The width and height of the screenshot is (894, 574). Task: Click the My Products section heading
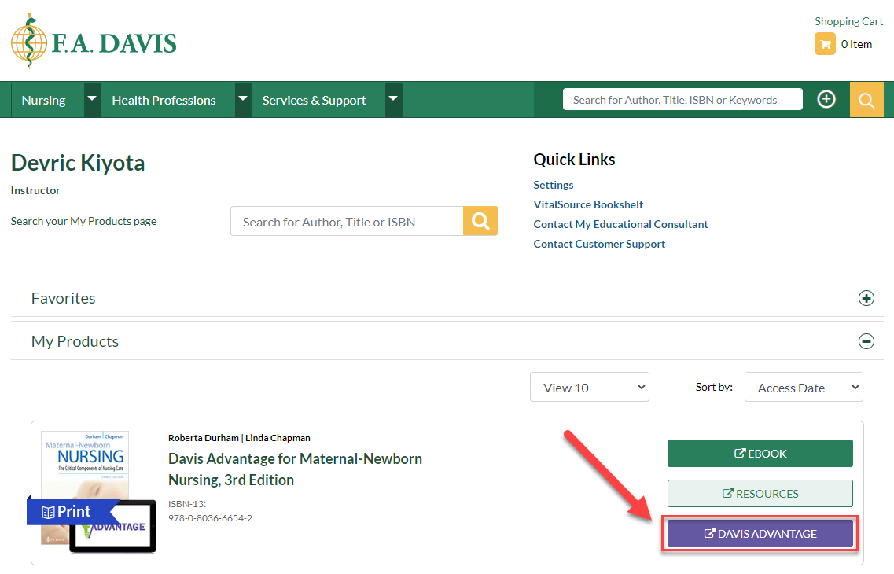(x=75, y=341)
